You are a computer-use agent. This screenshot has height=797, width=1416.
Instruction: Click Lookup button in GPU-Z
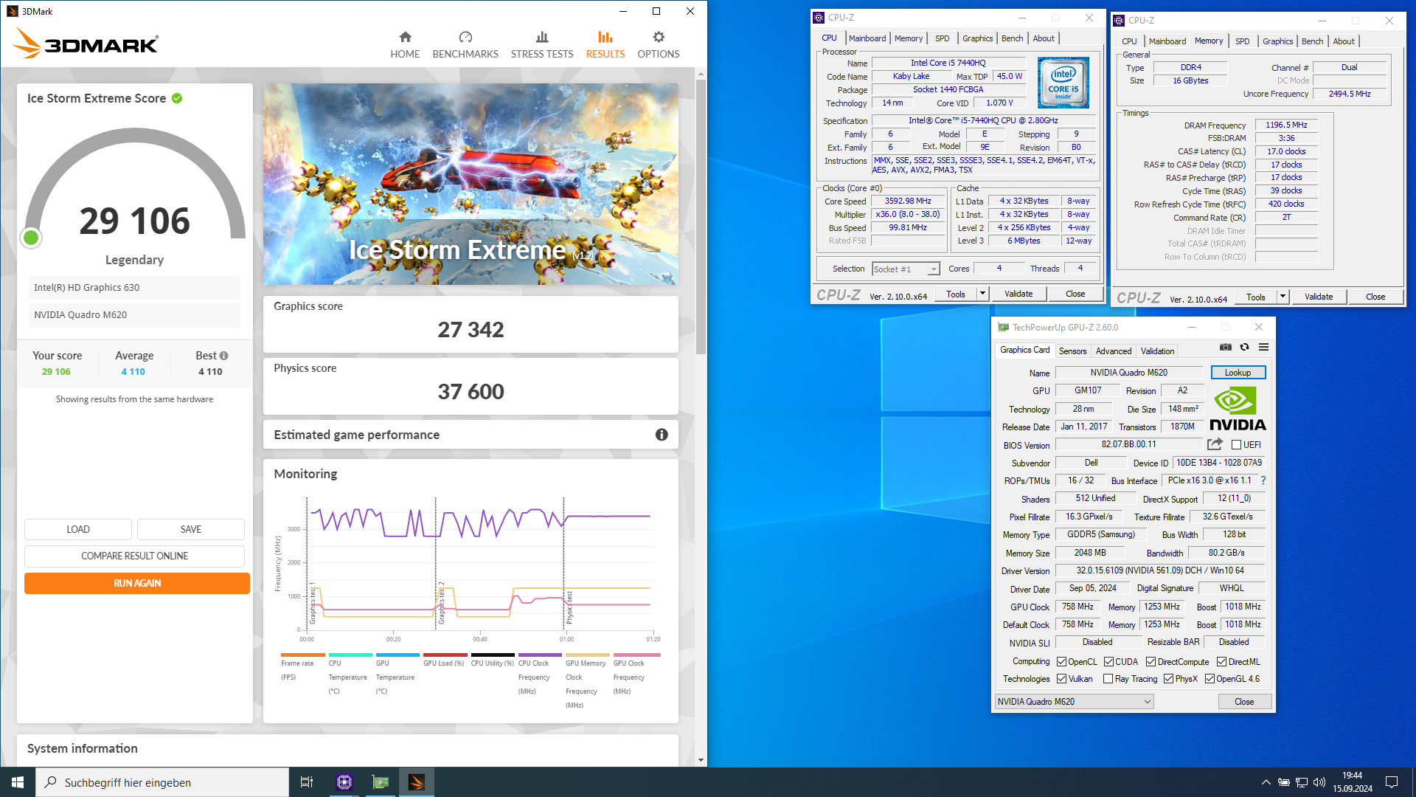tap(1238, 373)
